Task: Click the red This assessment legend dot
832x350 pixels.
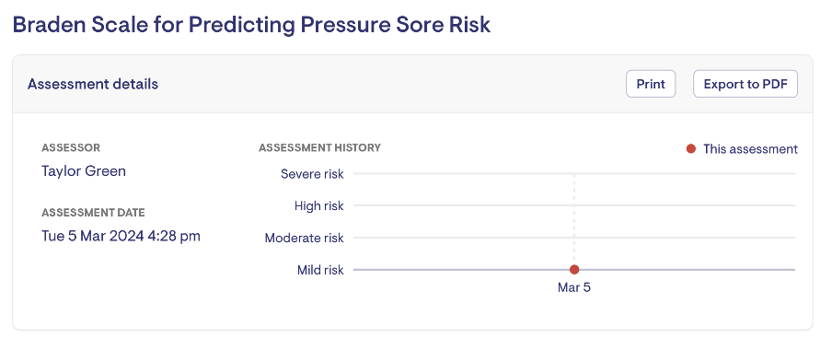Action: [x=691, y=148]
